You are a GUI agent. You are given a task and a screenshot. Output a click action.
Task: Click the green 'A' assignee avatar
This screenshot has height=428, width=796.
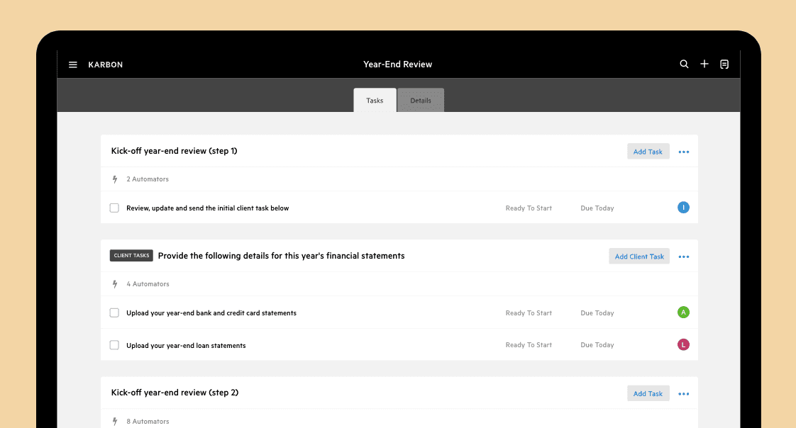(683, 312)
